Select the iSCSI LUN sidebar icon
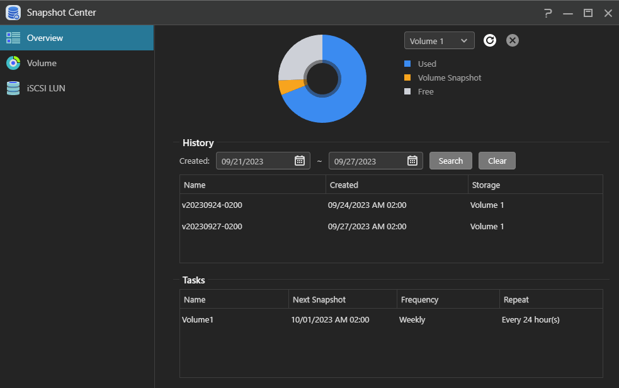This screenshot has height=388, width=619. (x=13, y=88)
